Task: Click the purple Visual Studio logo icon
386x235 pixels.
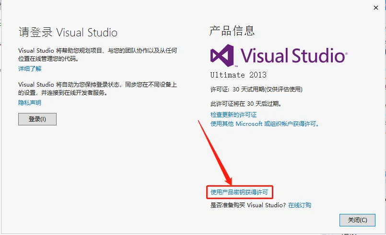Action: click(222, 56)
